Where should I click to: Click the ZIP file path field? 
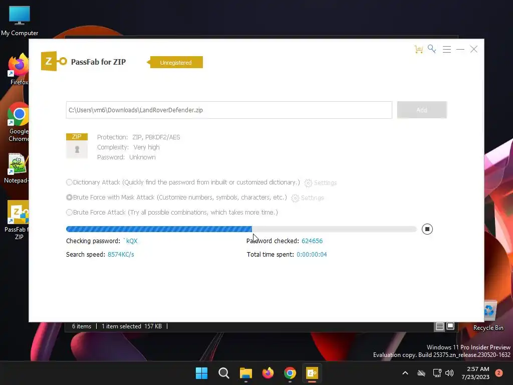(x=229, y=110)
